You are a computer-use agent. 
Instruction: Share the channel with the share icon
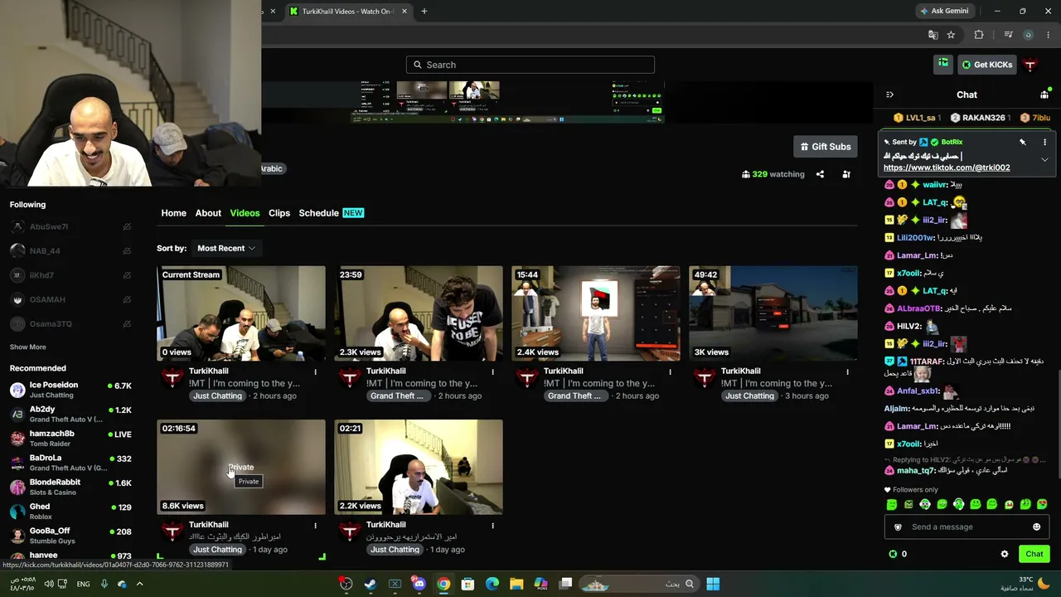click(820, 174)
